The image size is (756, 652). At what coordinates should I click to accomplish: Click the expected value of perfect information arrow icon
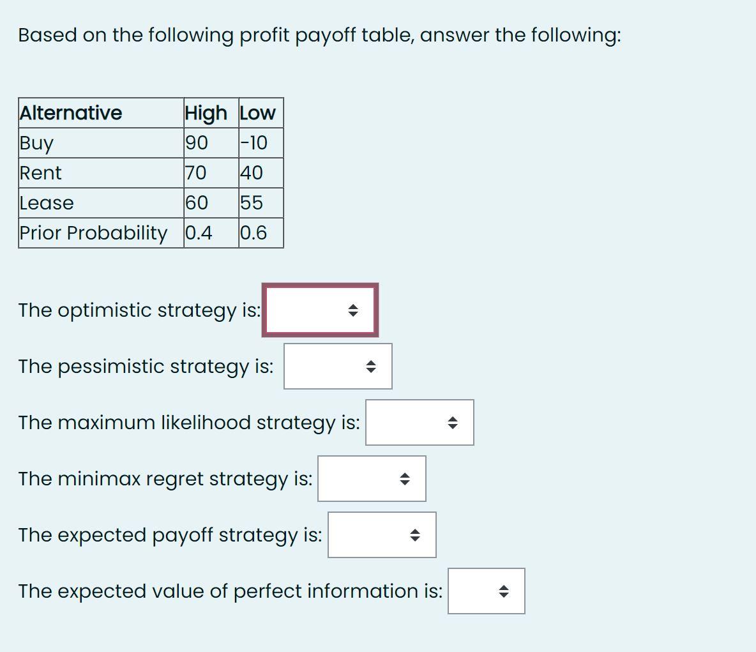tap(503, 591)
